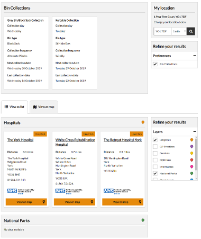The width and height of the screenshot is (201, 239).
Task: Click the list icon on View as list tab
Action: tap(6, 107)
